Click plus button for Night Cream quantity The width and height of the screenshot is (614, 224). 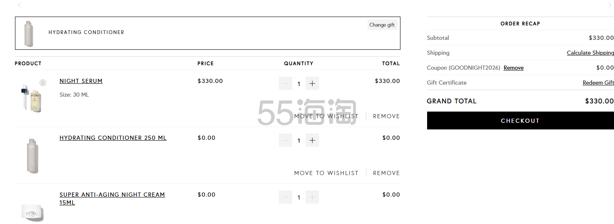[312, 197]
